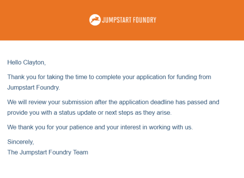
Task: Click the 'Sincerely,' closing line
Action: point(21,142)
